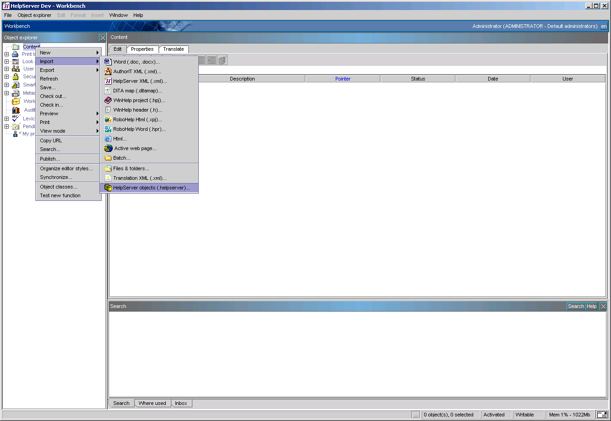Select the Content folder icon in tree
611x421 pixels.
coord(16,47)
